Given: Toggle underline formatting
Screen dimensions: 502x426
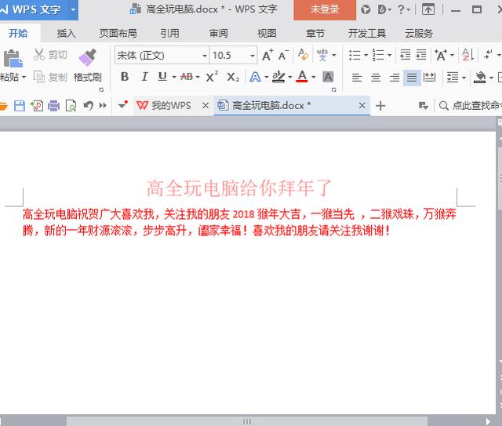Looking at the screenshot, I should pos(162,77).
